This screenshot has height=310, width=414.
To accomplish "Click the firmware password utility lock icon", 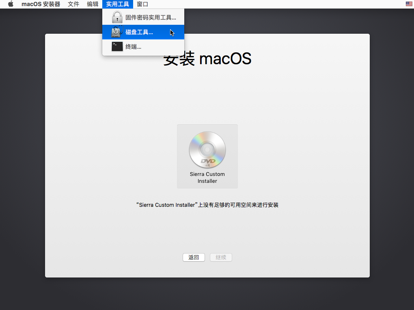I will coord(117,17).
